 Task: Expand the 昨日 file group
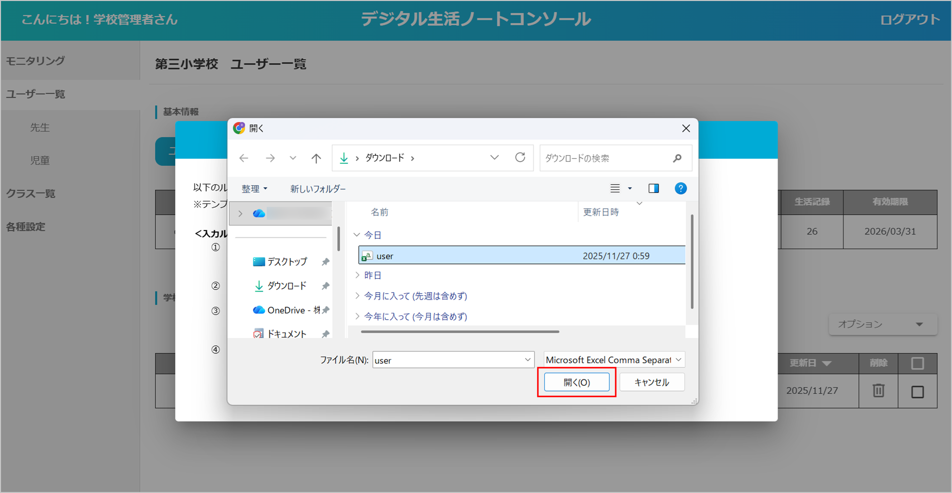tap(357, 275)
